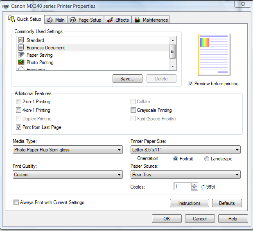
Task: Enable 4-on-1 Printing checkbox
Action: (18, 110)
